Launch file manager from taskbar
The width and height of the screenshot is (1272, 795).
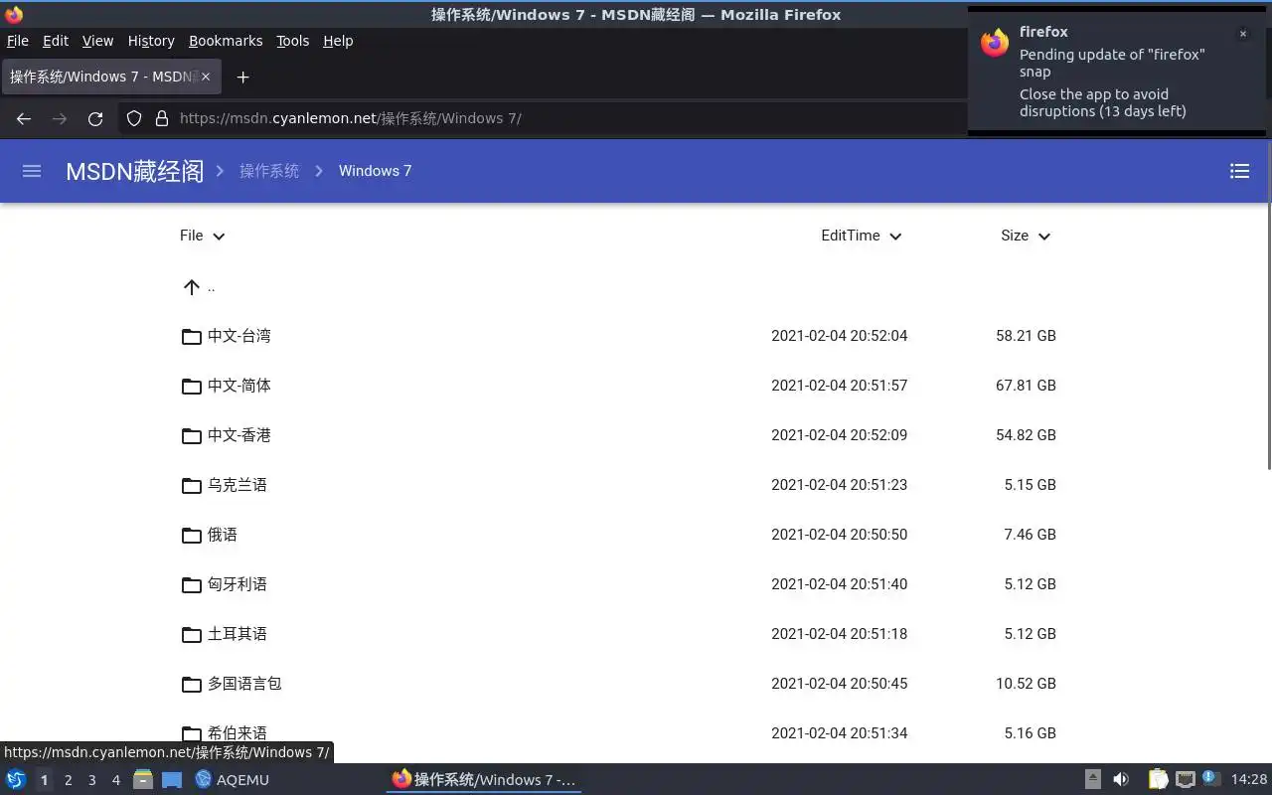[x=143, y=779]
